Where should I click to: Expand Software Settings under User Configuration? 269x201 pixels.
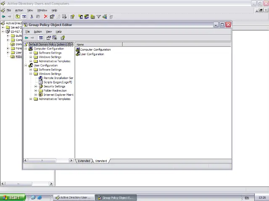(x=31, y=70)
